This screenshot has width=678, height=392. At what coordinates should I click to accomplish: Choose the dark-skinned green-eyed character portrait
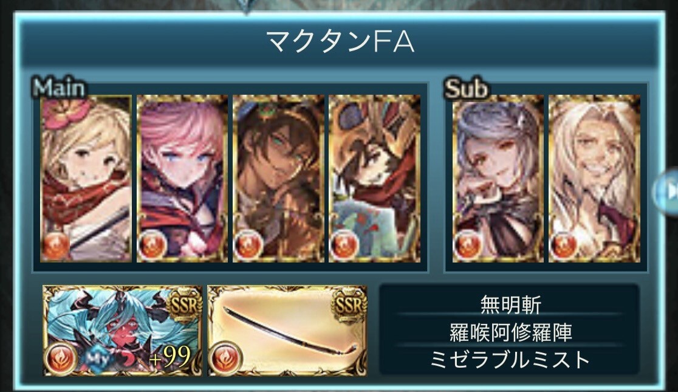tap(278, 179)
